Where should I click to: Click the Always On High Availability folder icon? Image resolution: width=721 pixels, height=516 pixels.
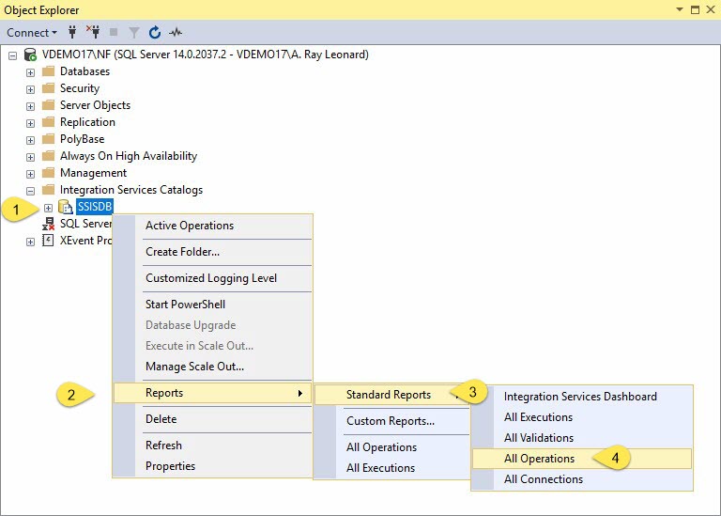coord(48,156)
